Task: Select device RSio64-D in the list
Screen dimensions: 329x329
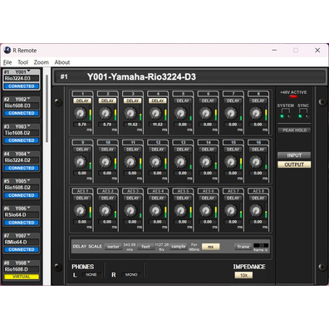Action: pyautogui.click(x=22, y=214)
